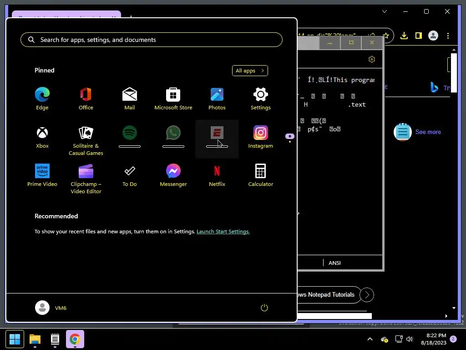Image resolution: width=466 pixels, height=350 pixels.
Task: Go to the next pinned apps page
Action: pos(290,141)
